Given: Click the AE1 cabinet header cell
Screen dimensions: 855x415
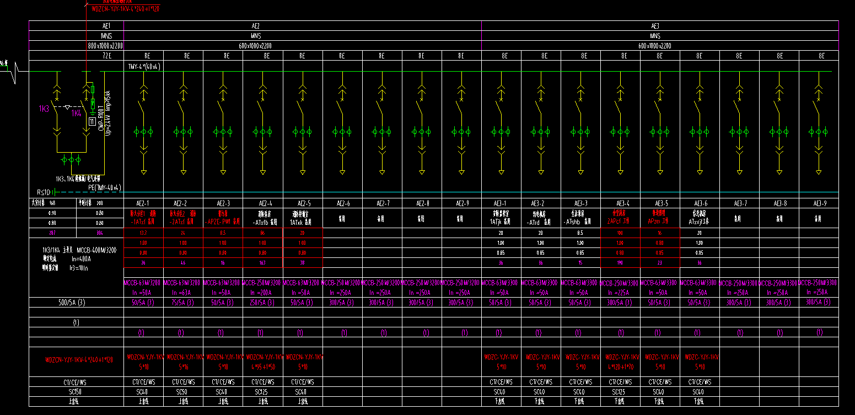Looking at the screenshot, I should click(77, 26).
